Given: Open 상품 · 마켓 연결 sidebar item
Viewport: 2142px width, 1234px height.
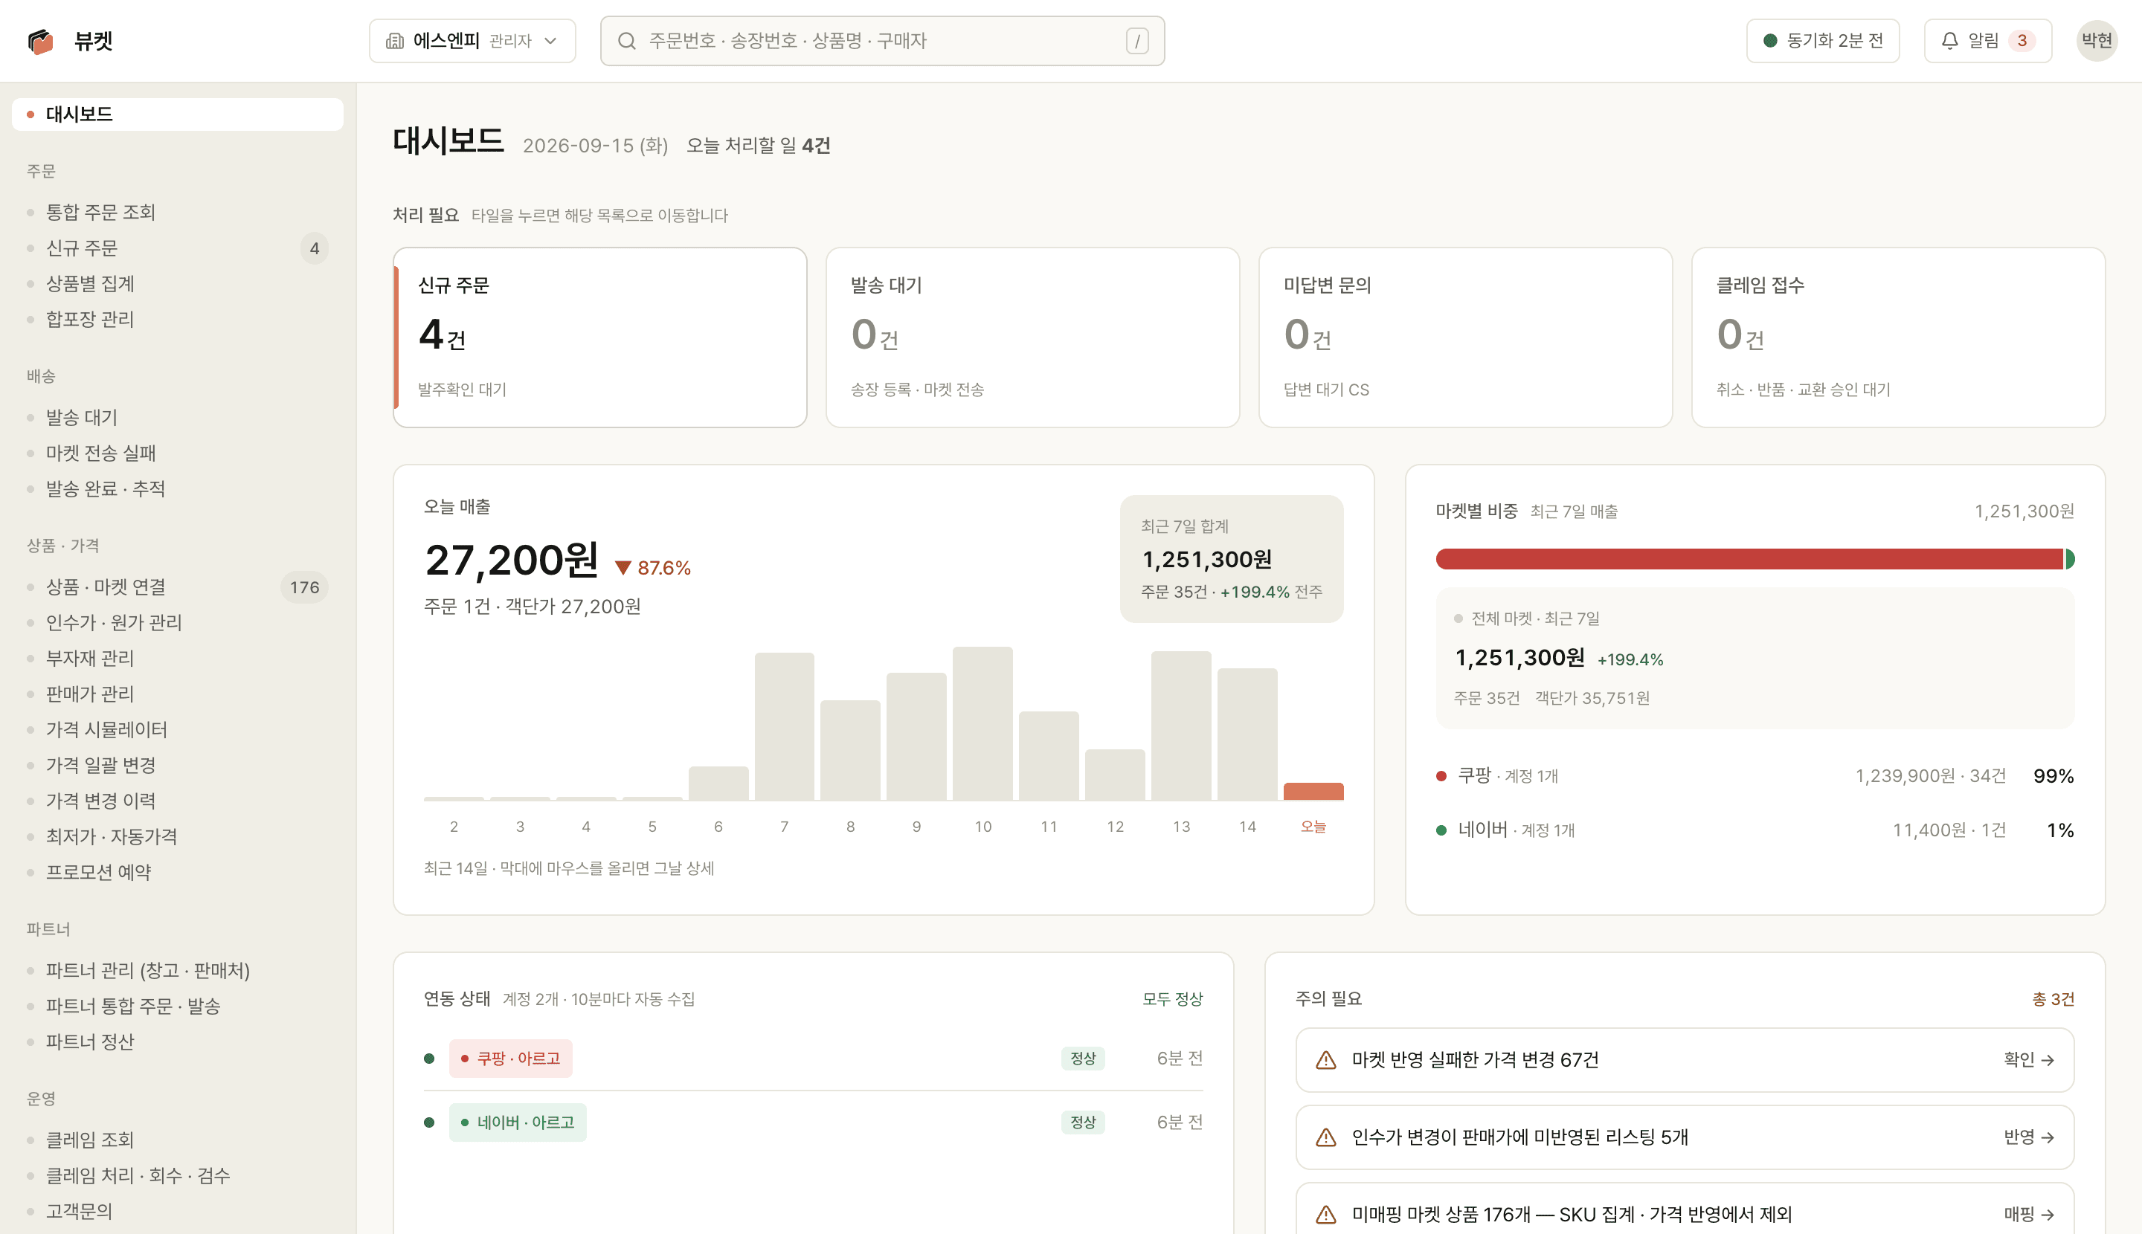Looking at the screenshot, I should tap(177, 587).
